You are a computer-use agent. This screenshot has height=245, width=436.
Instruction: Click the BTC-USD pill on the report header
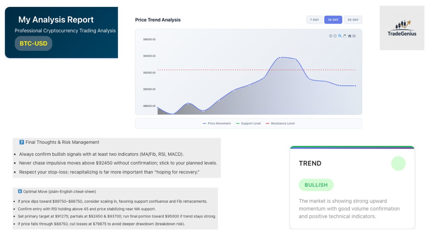click(x=33, y=44)
